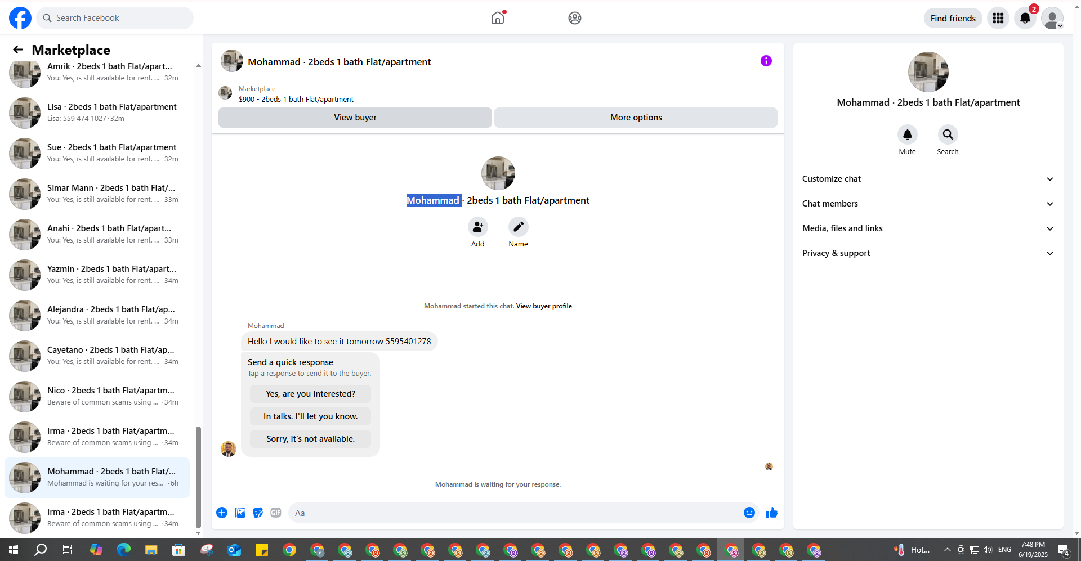Attach a photo using the image icon
The image size is (1081, 561).
click(240, 513)
